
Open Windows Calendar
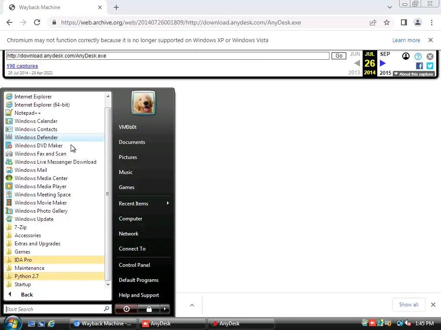point(55,121)
